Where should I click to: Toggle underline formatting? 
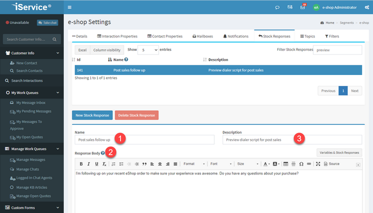pos(96,164)
